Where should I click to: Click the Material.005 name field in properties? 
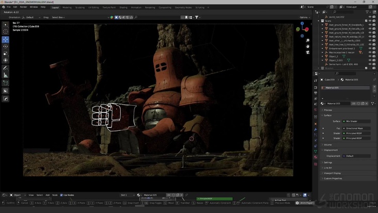tap(338, 103)
